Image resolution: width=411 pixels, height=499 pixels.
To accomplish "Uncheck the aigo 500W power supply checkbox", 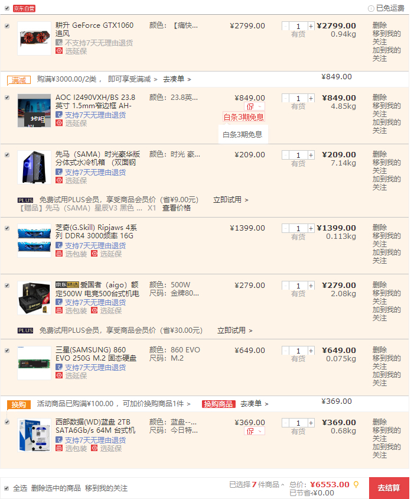I will click(x=7, y=286).
